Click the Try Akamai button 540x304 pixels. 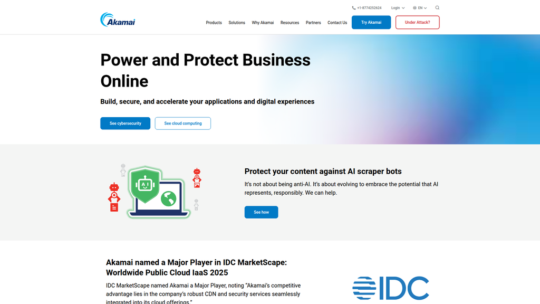coord(371,22)
